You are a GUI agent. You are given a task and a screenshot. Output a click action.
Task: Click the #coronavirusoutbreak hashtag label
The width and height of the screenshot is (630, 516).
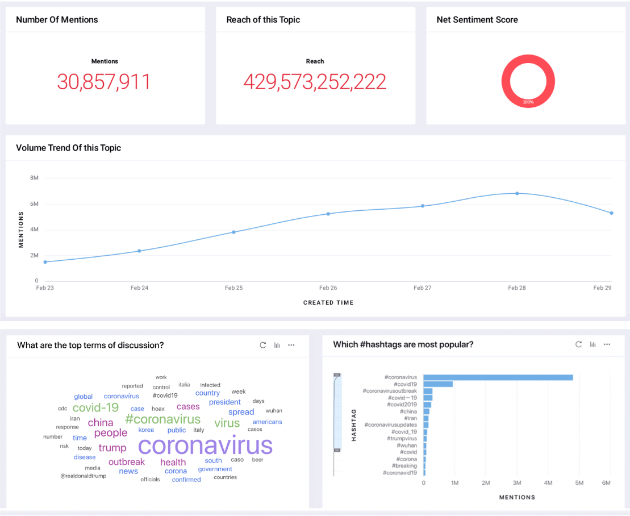(390, 390)
